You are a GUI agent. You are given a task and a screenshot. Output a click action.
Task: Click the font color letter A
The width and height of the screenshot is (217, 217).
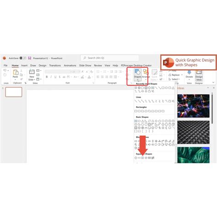[x=89, y=77]
